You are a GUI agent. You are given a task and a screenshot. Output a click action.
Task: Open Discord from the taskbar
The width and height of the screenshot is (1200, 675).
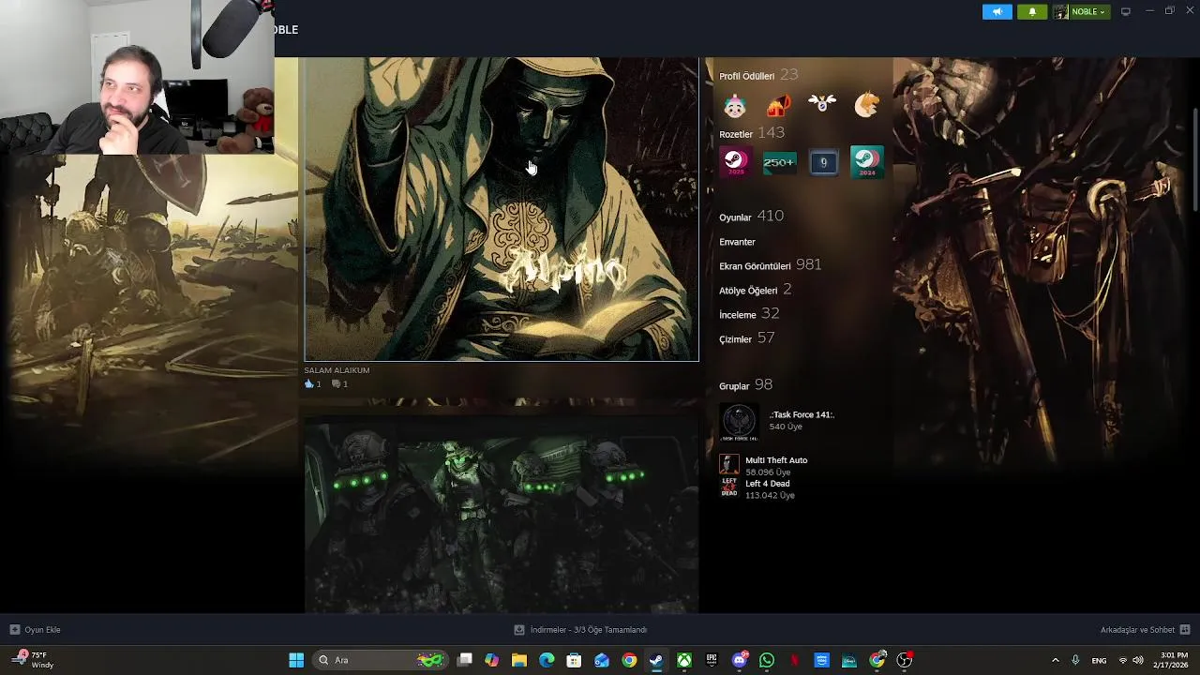pos(740,660)
